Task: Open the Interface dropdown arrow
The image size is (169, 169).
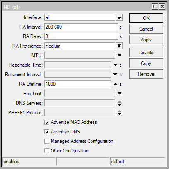Action: [x=119, y=17]
